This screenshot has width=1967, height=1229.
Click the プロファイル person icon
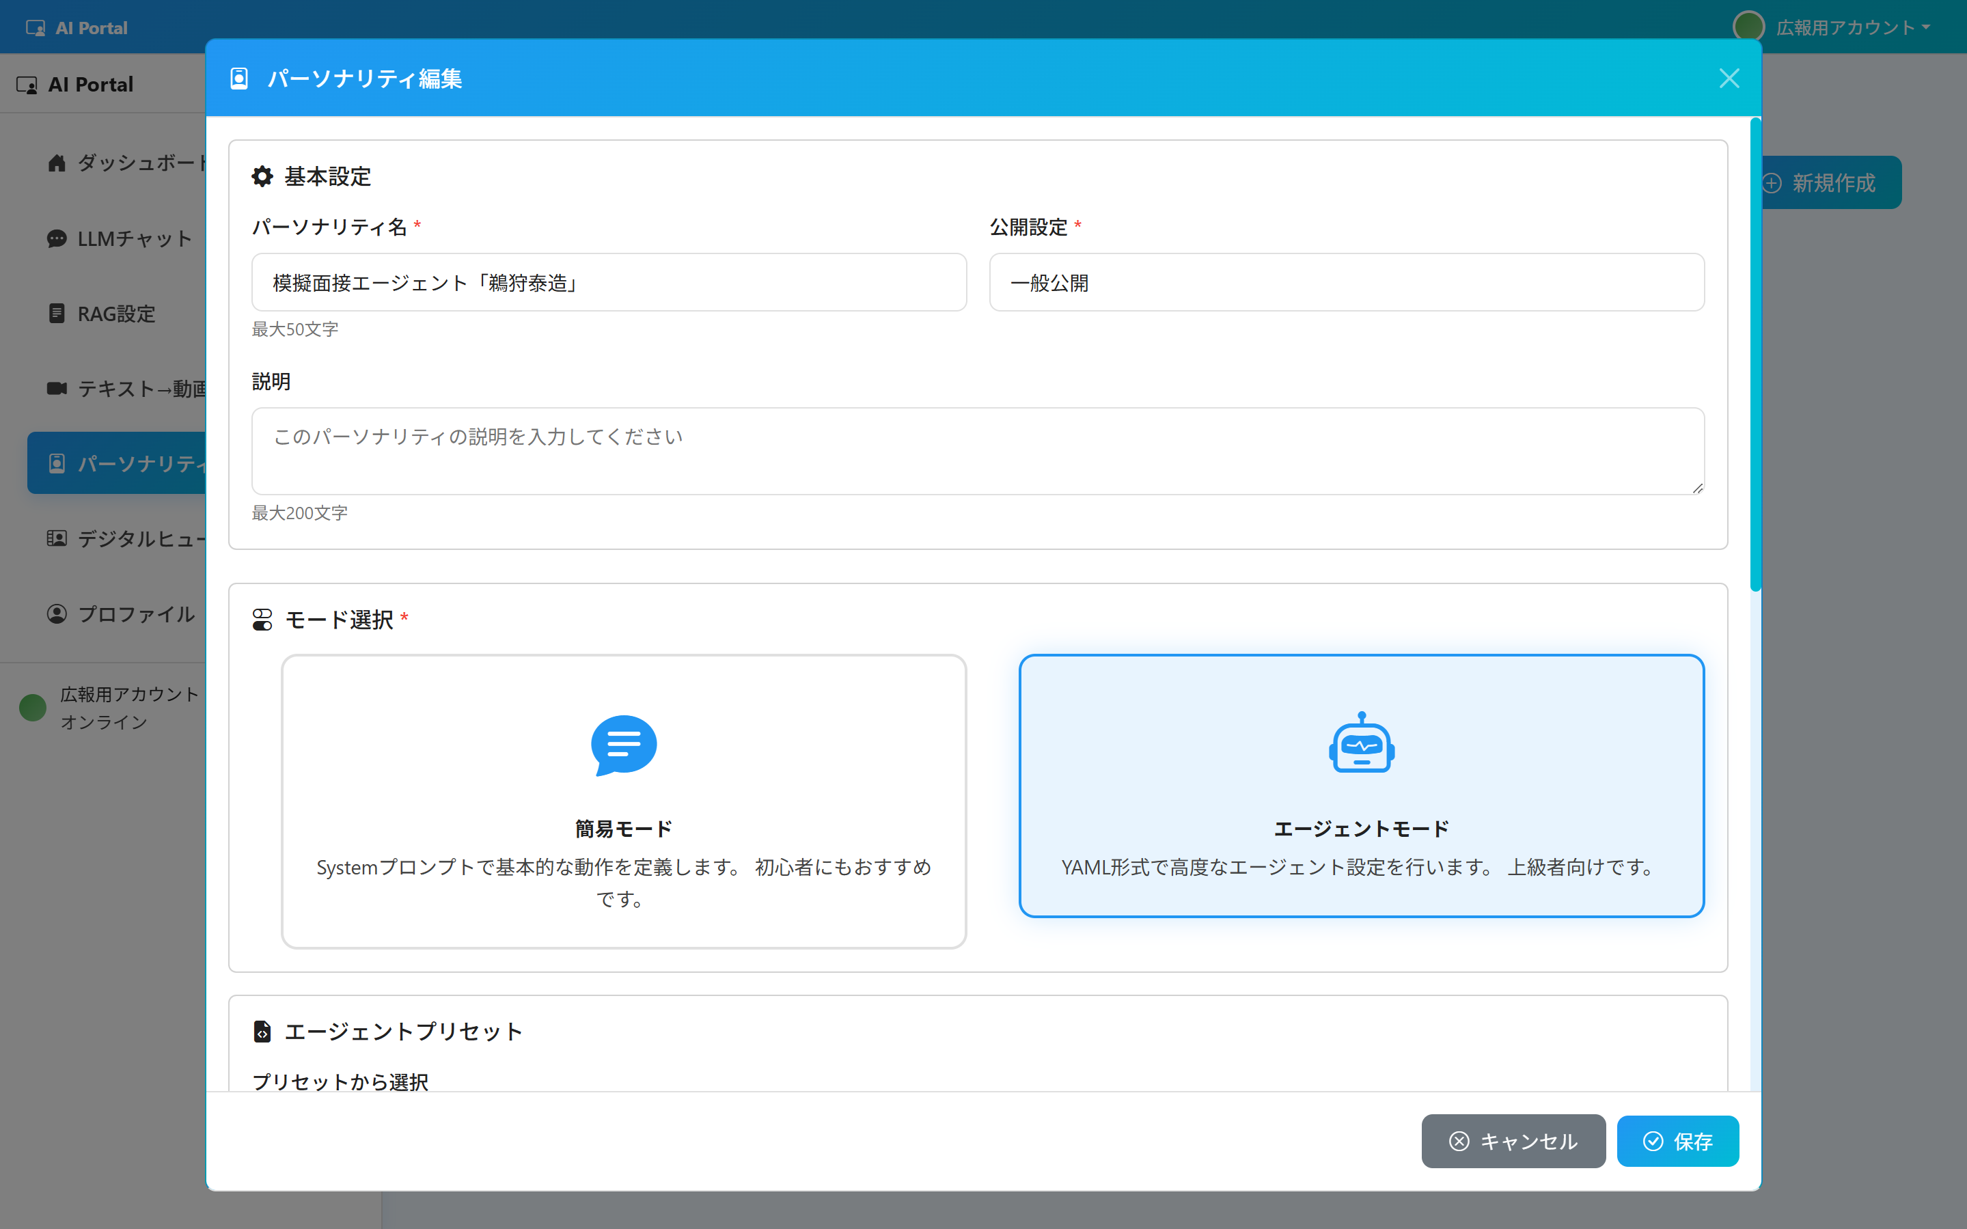click(x=56, y=613)
